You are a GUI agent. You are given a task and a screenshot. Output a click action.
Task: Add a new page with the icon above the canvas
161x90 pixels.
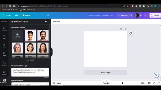[126, 29]
